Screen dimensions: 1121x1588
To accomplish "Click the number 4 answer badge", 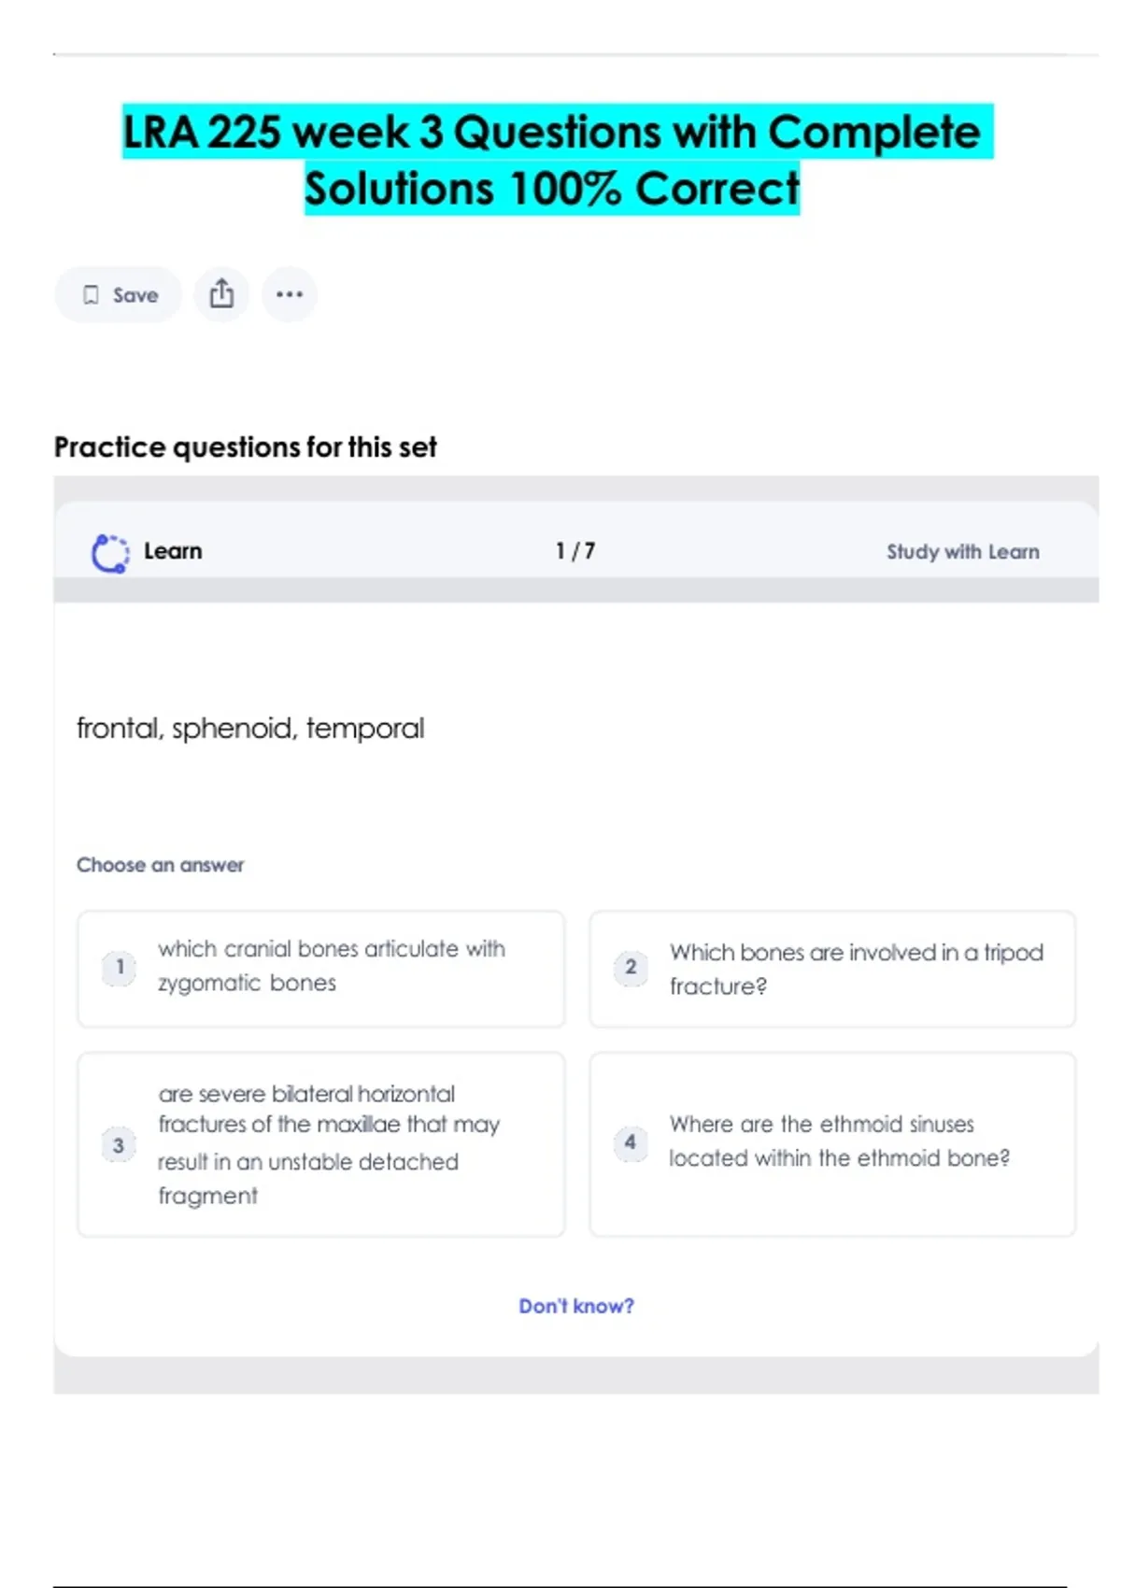I will [x=631, y=1142].
